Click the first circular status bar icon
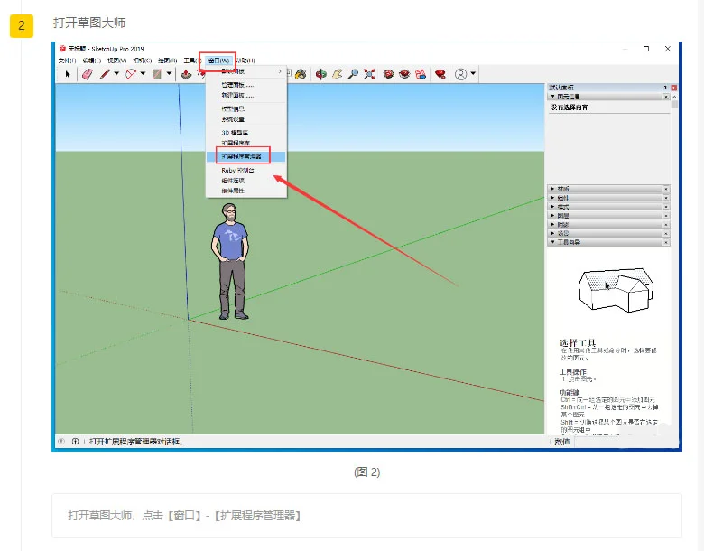The width and height of the screenshot is (704, 551). coord(61,442)
